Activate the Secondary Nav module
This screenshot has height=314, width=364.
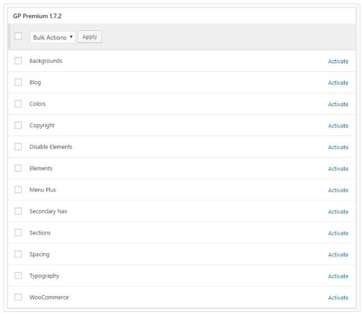tap(338, 211)
